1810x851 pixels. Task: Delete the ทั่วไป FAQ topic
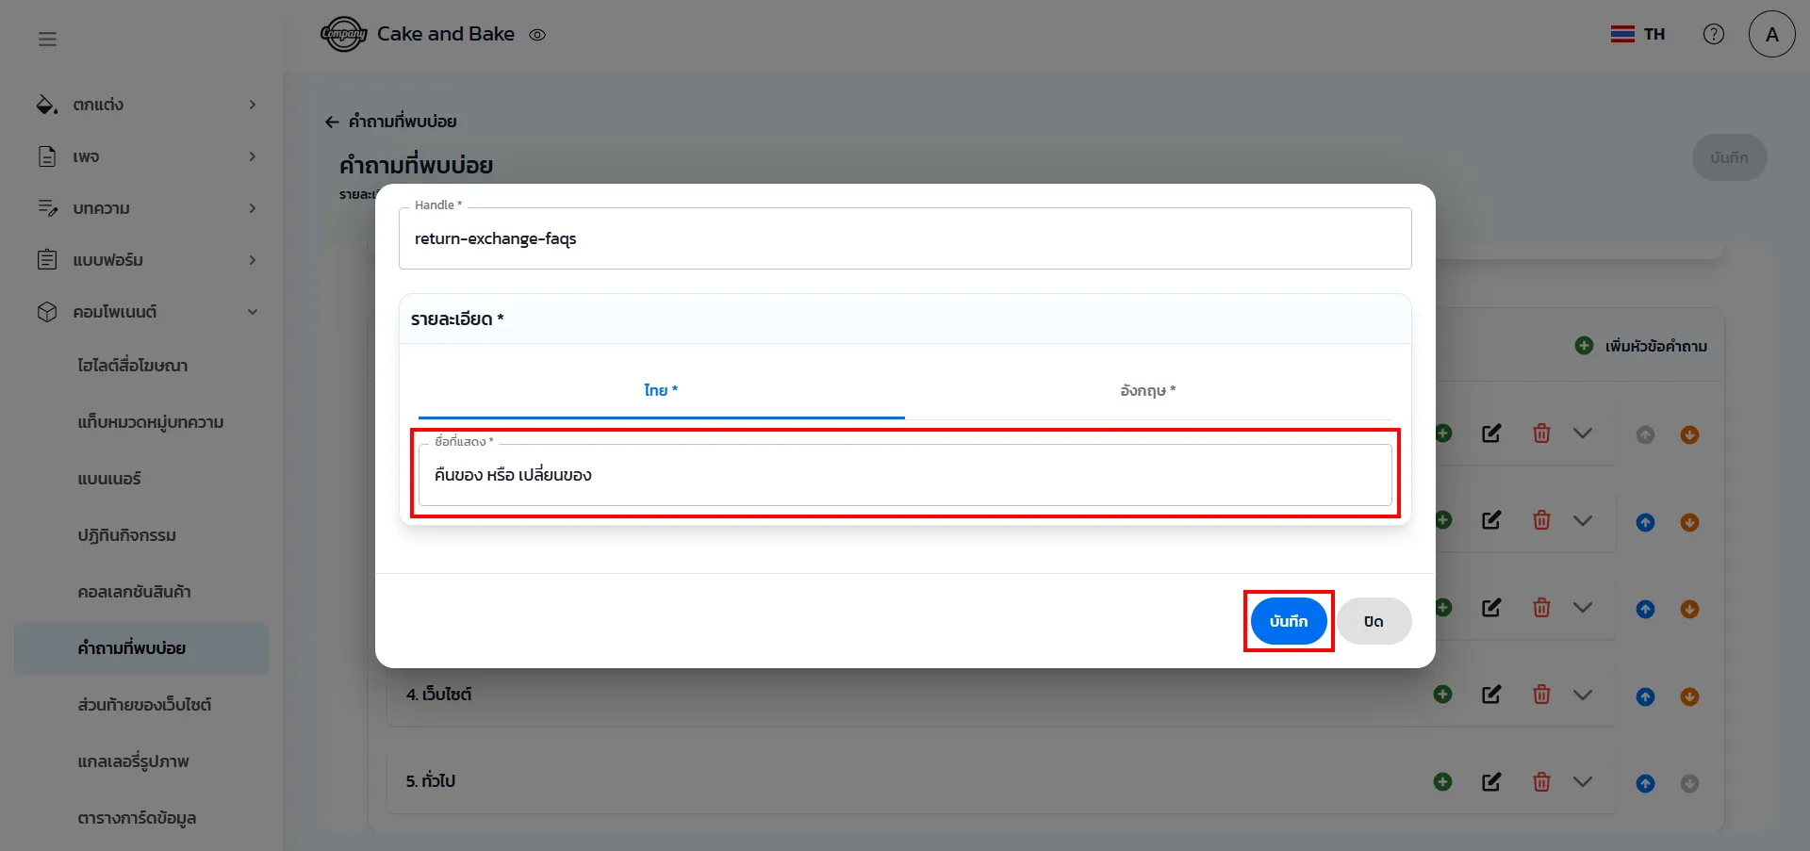pos(1541,781)
